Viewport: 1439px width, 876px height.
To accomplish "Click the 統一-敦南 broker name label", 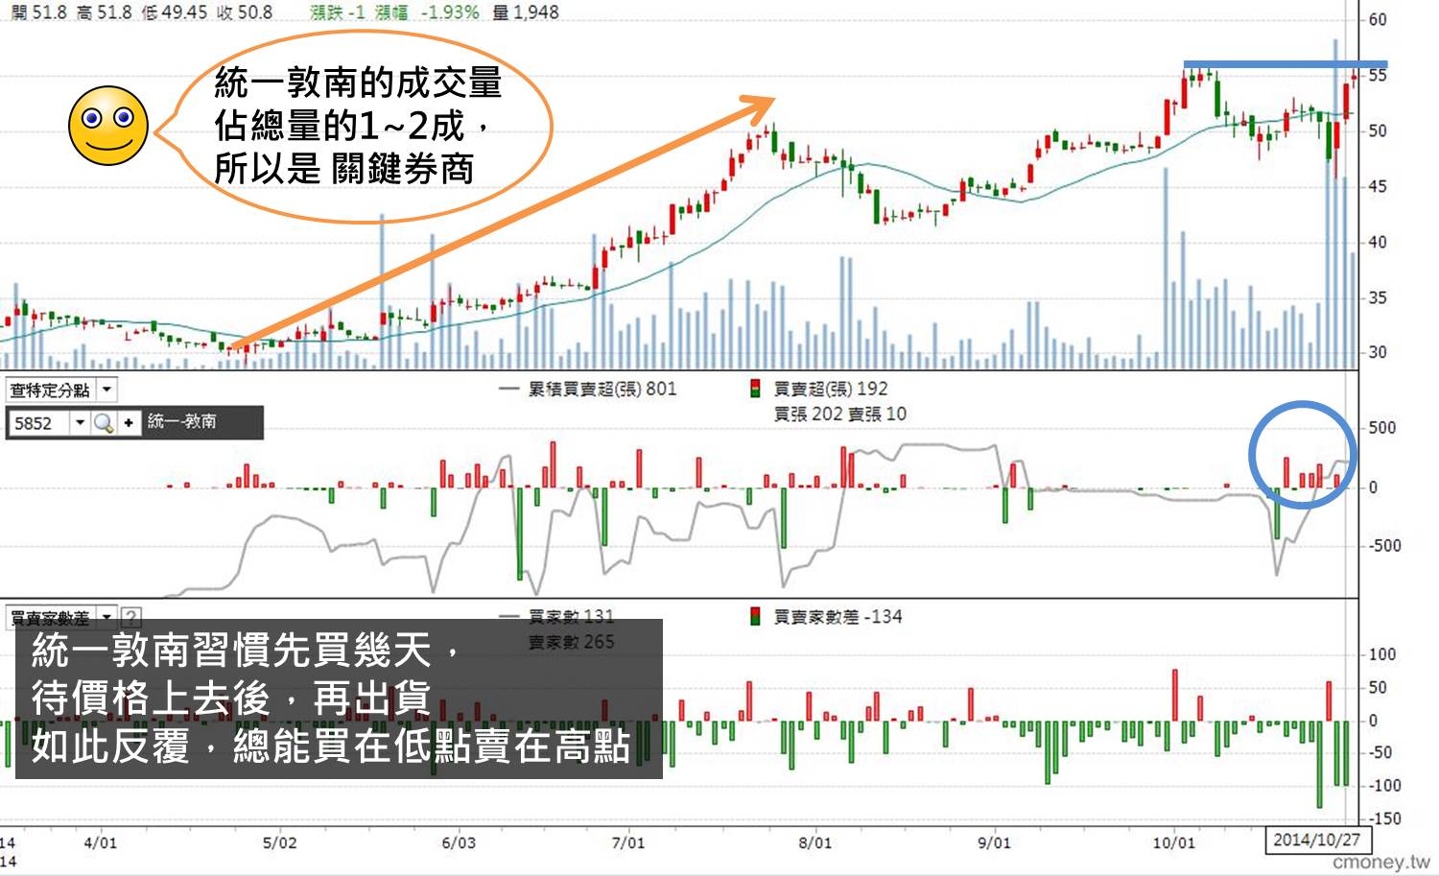I will click(x=182, y=421).
